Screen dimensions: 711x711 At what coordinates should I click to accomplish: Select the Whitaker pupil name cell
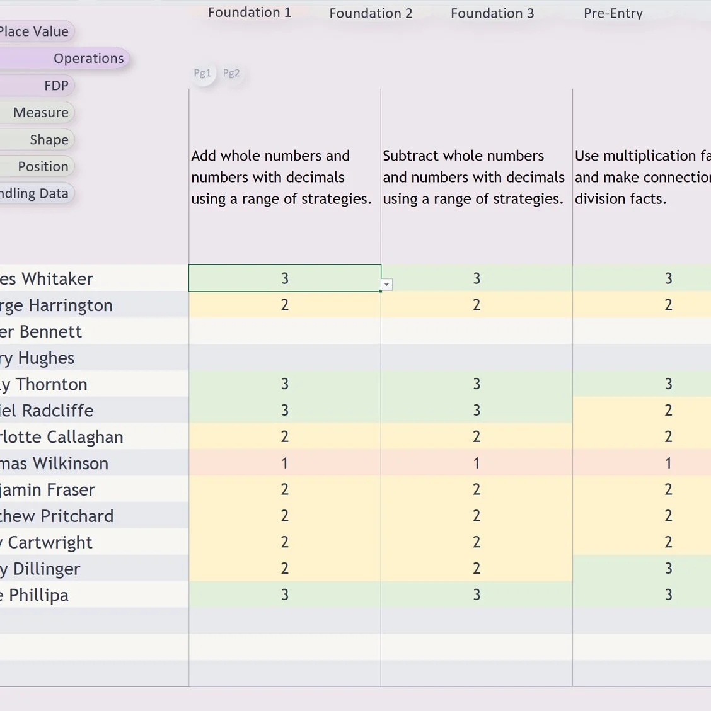[94, 278]
